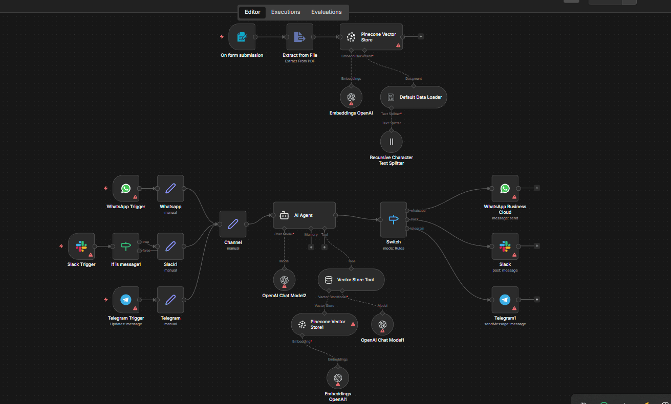Click the upper Embeddings OpenAI node
This screenshot has height=404, width=671.
pyautogui.click(x=351, y=97)
